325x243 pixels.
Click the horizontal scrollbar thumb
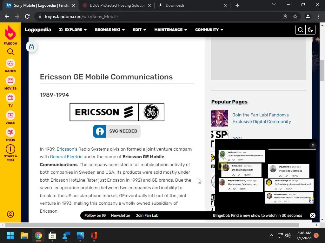click(x=152, y=225)
